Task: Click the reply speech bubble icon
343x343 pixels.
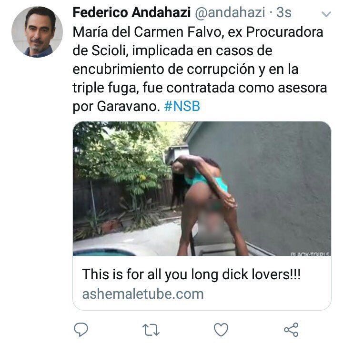Action: (x=81, y=329)
